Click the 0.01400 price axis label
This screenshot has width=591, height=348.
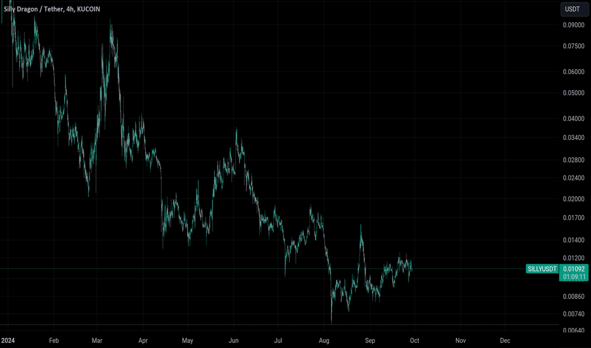coord(573,240)
